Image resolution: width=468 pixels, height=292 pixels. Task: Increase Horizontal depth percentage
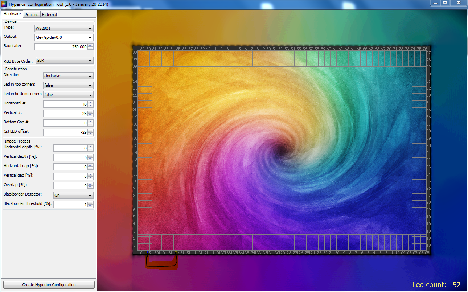(x=90, y=147)
